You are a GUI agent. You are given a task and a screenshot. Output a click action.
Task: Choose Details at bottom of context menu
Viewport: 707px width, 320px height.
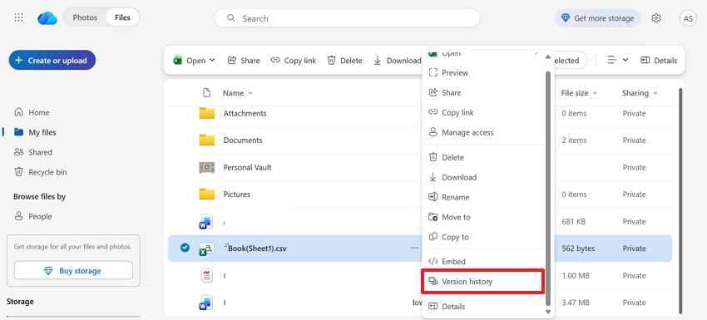(x=483, y=306)
